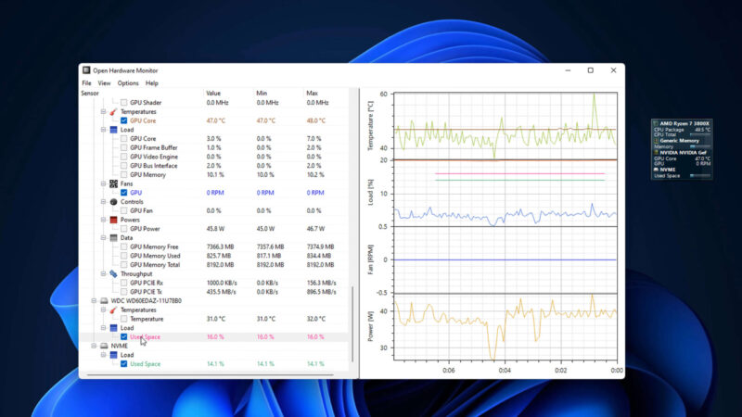Click the horizontal scrollbar below sensor tree
This screenshot has height=417, width=742.
[x=211, y=375]
